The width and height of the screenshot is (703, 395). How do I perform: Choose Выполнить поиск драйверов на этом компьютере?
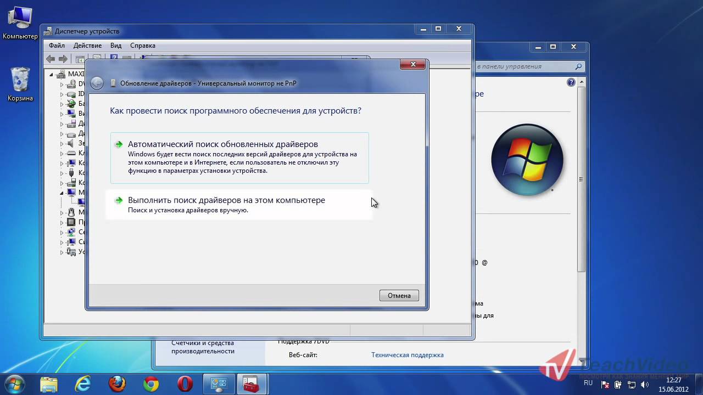click(x=239, y=205)
